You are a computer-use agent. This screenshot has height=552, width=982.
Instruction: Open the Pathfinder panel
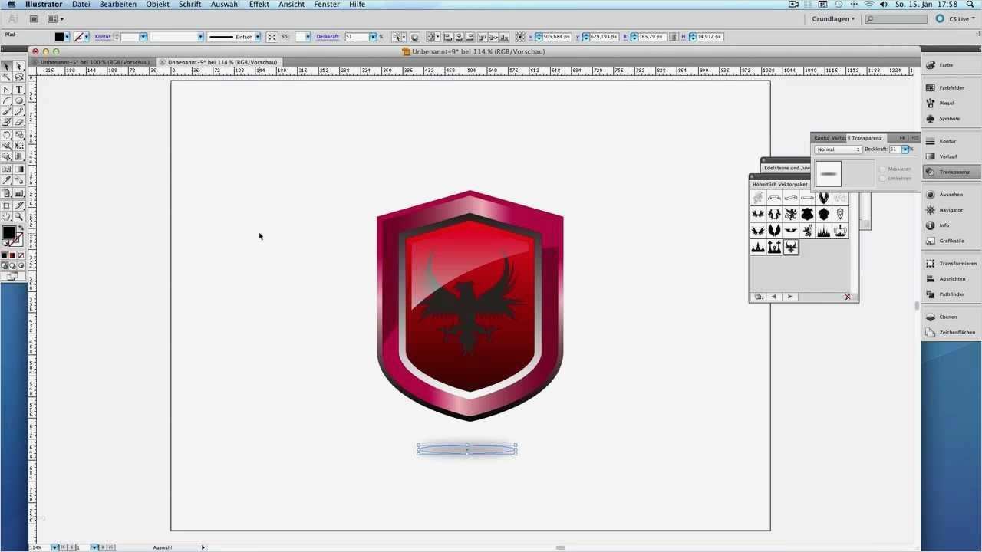(951, 294)
